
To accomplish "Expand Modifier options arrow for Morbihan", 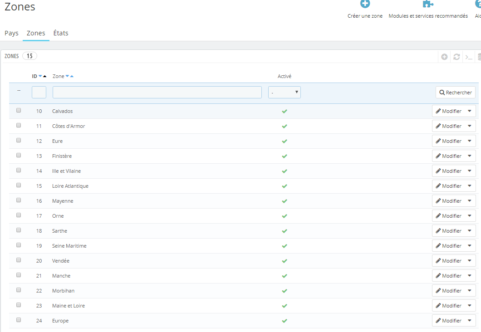I will [470, 291].
